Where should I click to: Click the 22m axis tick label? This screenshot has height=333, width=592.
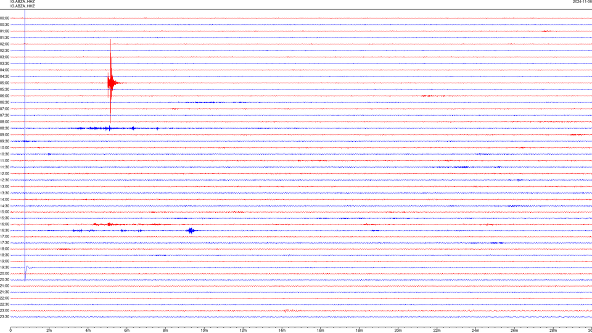[437, 331]
